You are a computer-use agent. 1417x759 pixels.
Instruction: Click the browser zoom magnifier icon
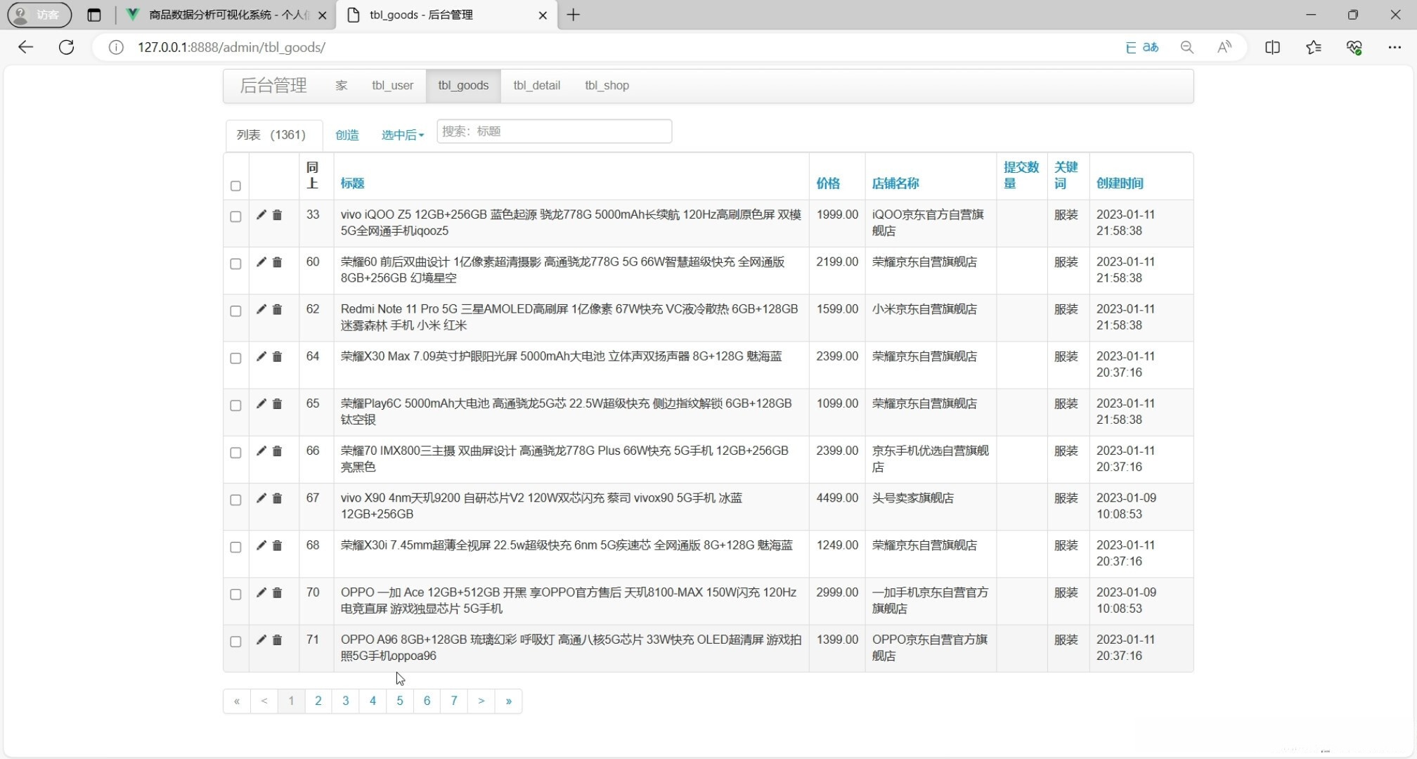tap(1186, 47)
